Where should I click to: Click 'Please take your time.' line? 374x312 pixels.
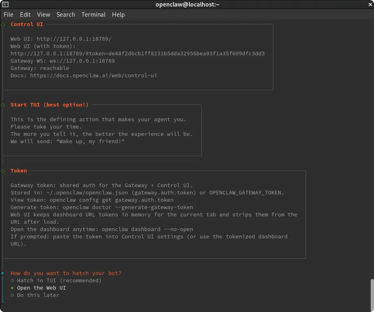tap(46, 127)
